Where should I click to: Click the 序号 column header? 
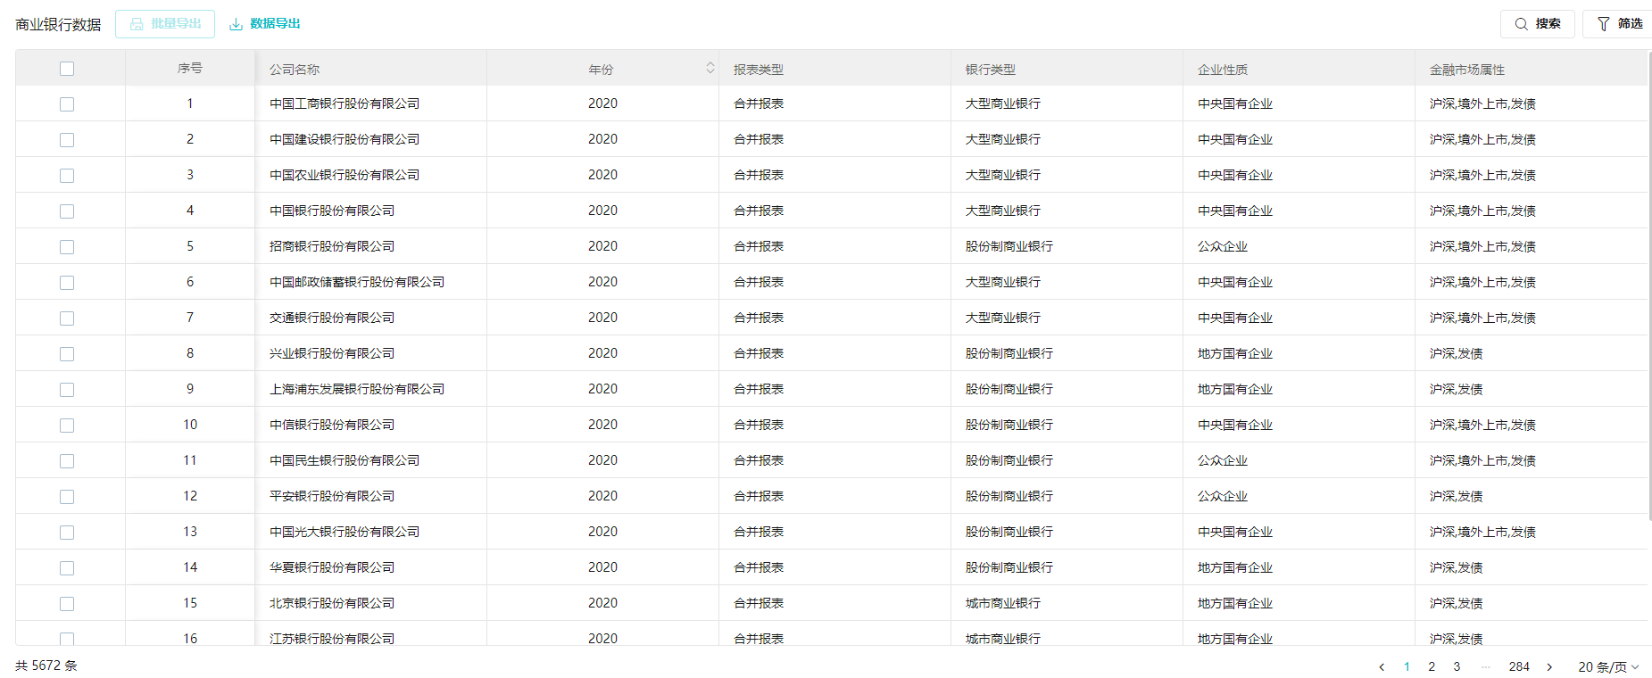190,68
